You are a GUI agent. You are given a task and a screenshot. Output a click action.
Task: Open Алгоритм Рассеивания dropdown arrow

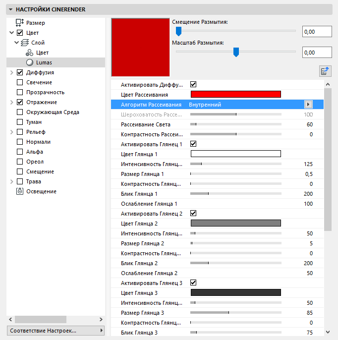308,105
